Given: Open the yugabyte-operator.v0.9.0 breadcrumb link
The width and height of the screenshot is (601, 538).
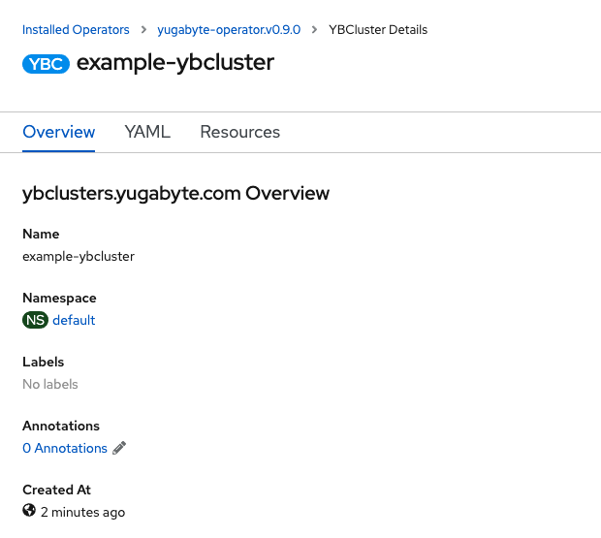Looking at the screenshot, I should tap(229, 30).
